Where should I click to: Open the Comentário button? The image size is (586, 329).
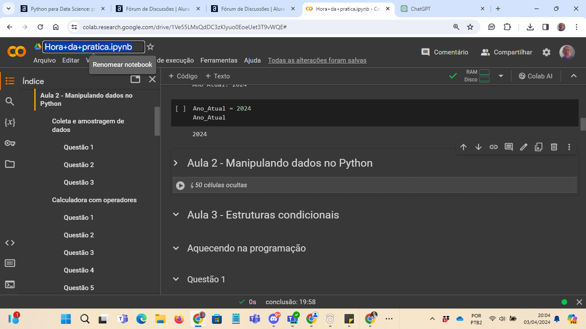445,52
